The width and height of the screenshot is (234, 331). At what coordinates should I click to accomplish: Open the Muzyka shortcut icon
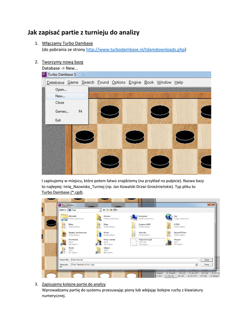click(x=169, y=241)
